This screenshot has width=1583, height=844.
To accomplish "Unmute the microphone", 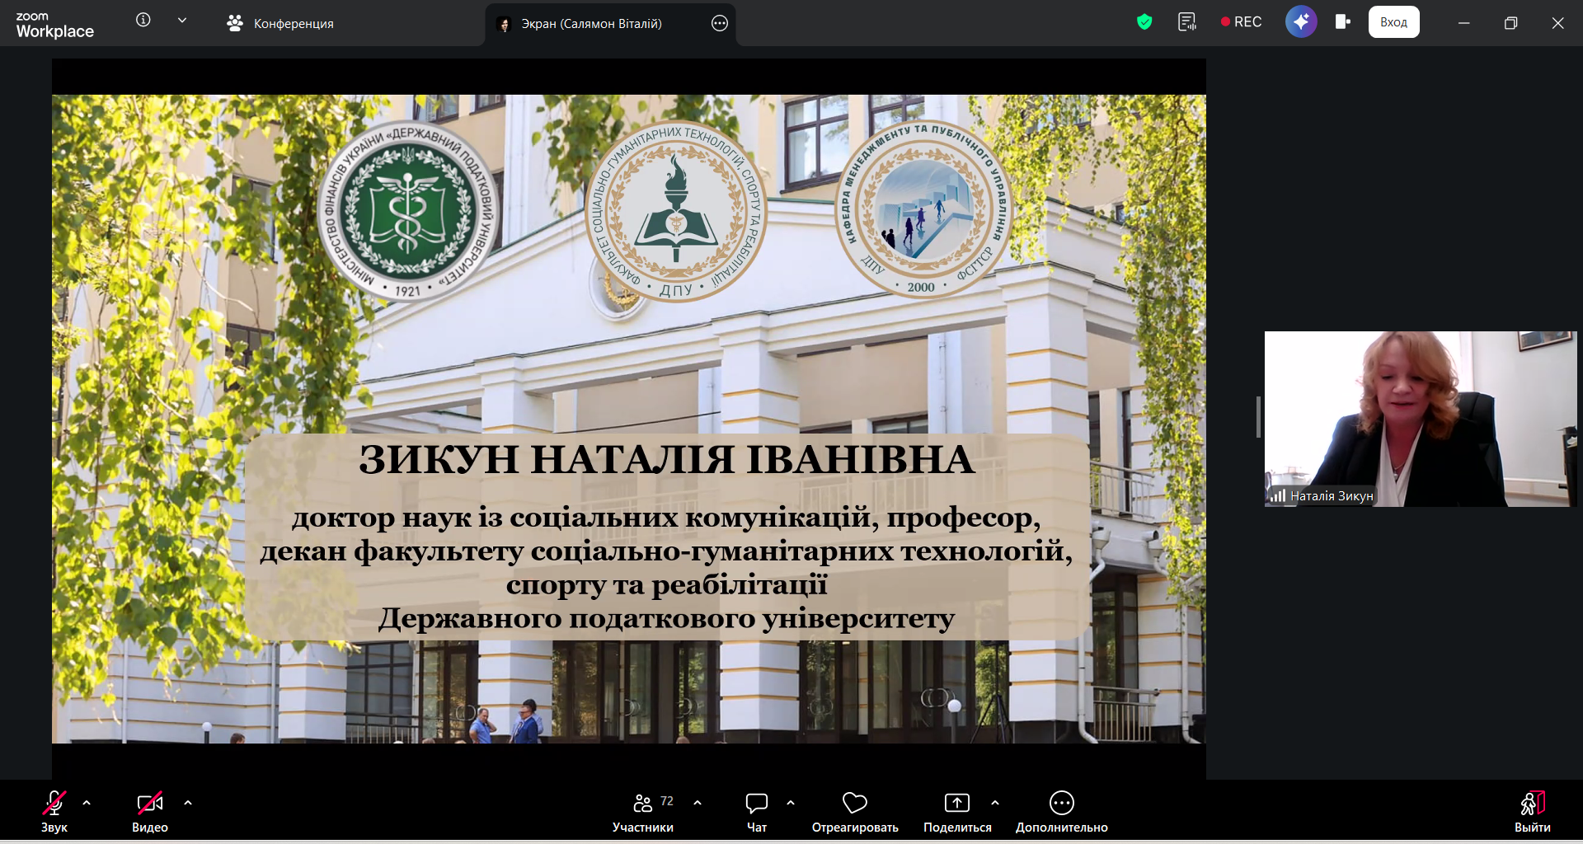I will pos(54,812).
